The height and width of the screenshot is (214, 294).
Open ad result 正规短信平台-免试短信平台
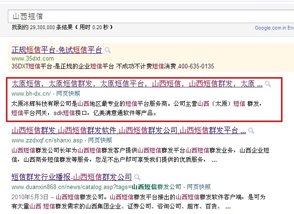pos(57,50)
